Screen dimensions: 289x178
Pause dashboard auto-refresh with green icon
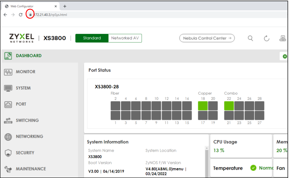pyautogui.click(x=285, y=56)
